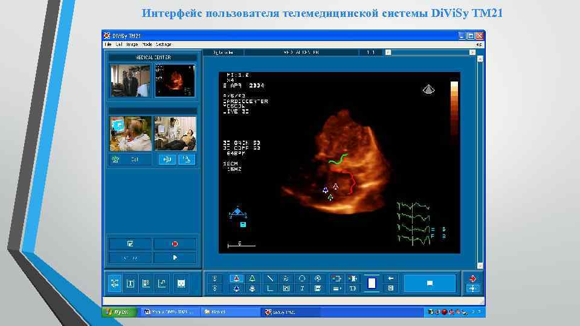Select the small ultrasound heart thumbnail
The height and width of the screenshot is (326, 580).
pos(175,80)
